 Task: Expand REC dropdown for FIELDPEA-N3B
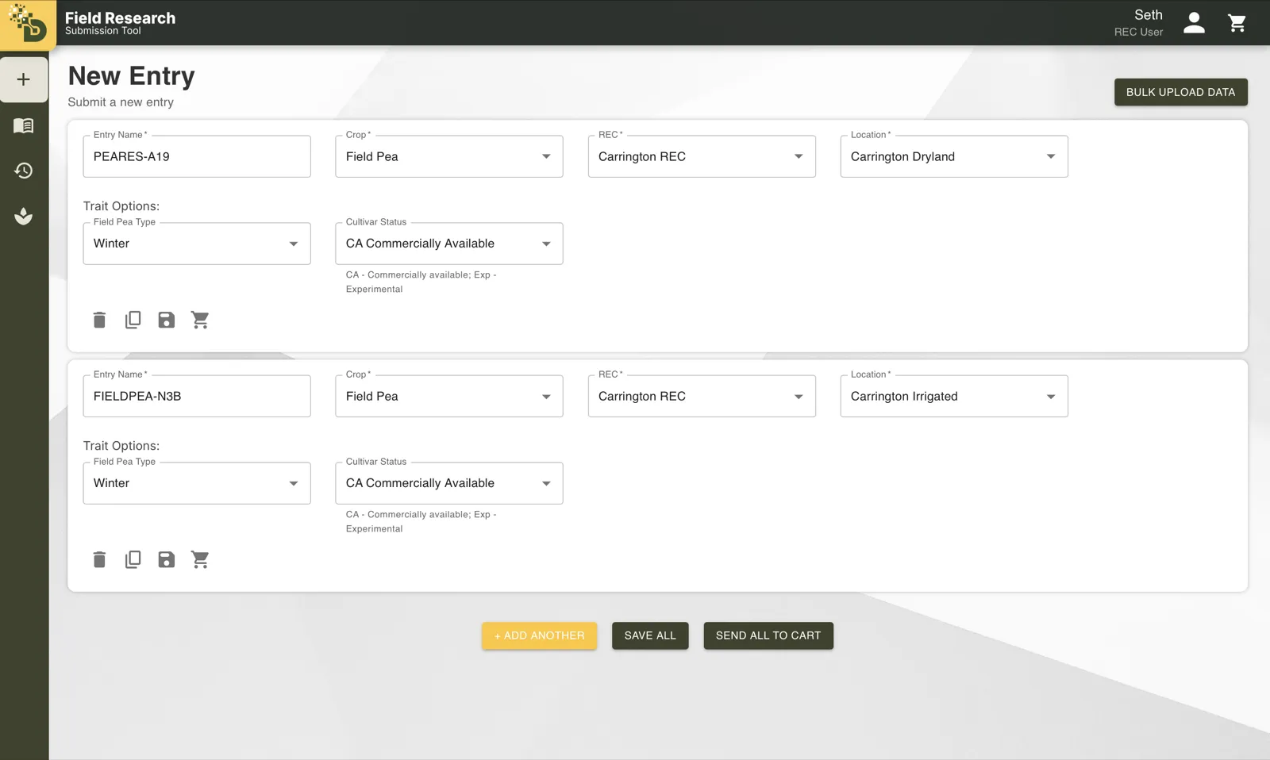click(x=702, y=396)
